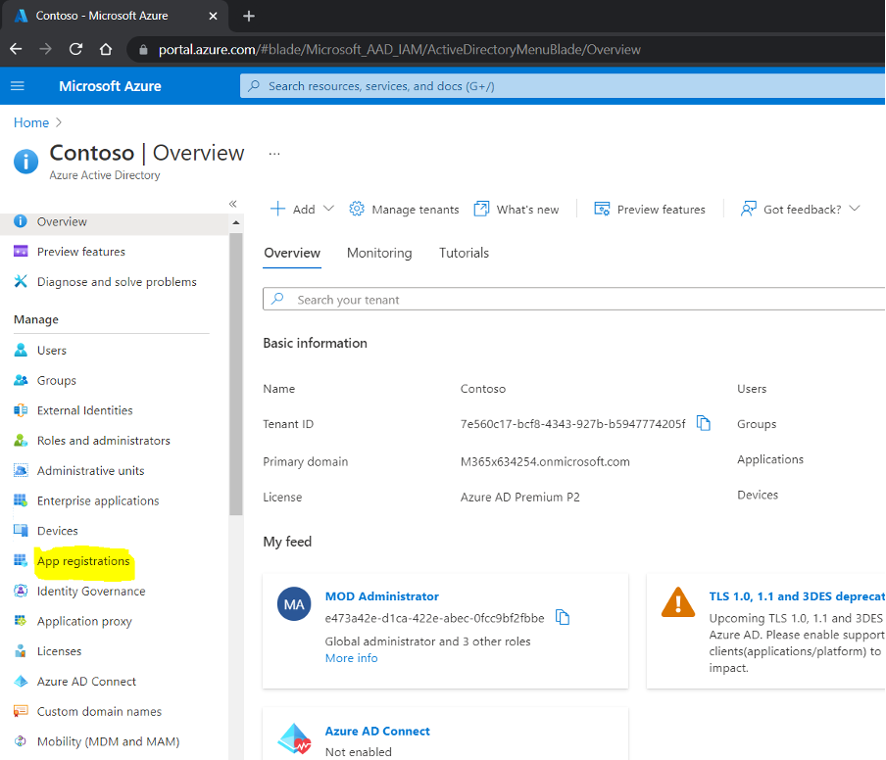Click the Roles and administrators icon
The image size is (886, 760).
point(21,441)
